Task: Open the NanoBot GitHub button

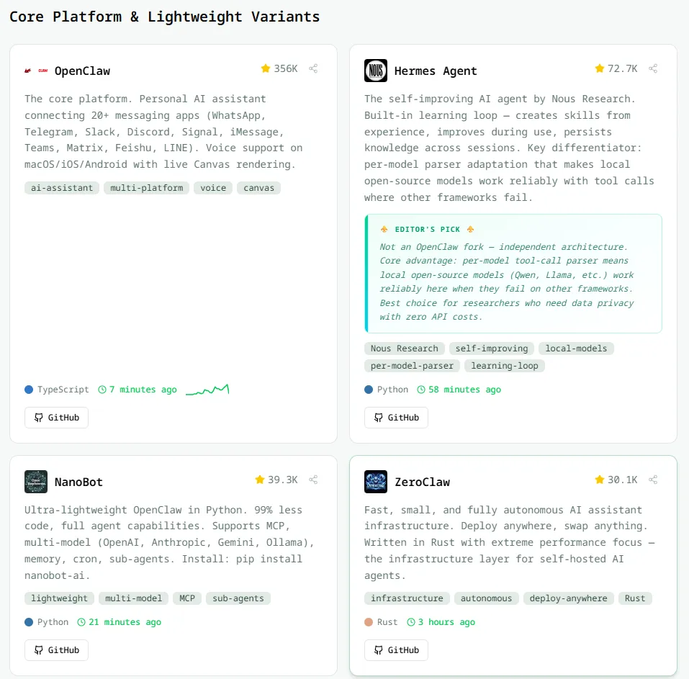Action: pyautogui.click(x=56, y=650)
